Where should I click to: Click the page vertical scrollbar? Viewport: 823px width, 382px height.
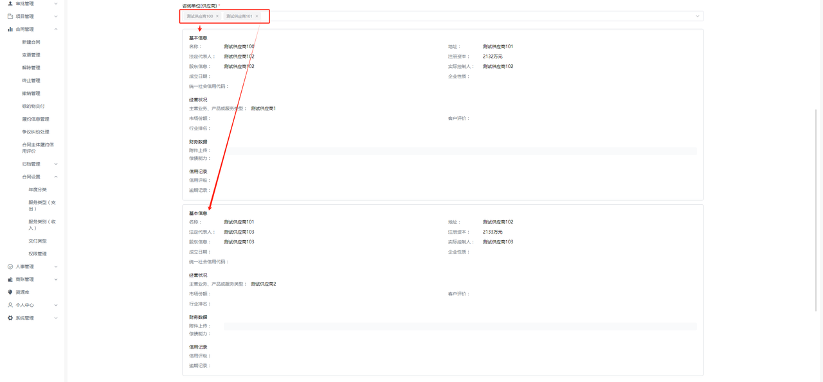[817, 193]
